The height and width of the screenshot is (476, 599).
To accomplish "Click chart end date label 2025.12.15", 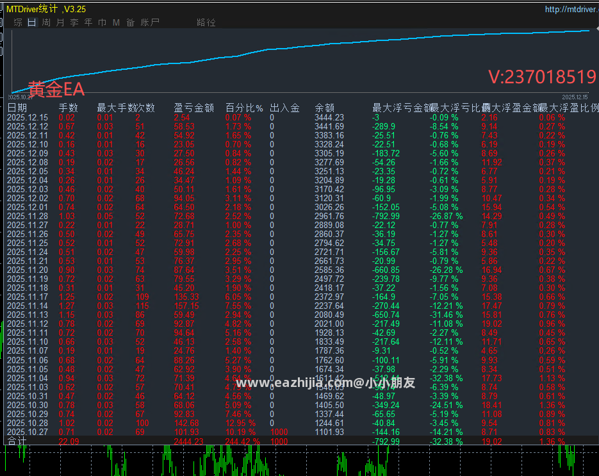I will point(575,97).
